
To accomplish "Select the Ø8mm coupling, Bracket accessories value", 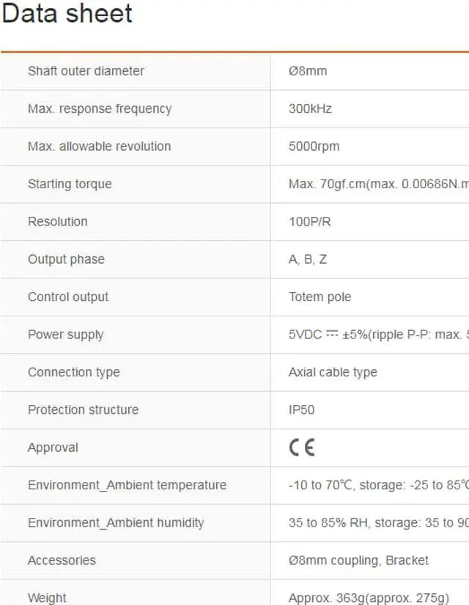I will [x=358, y=560].
